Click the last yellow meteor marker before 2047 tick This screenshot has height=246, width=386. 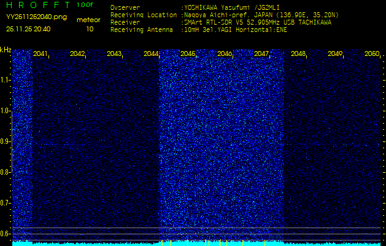pos(264,243)
